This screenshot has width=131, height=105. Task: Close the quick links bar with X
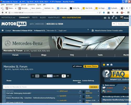click(88, 30)
